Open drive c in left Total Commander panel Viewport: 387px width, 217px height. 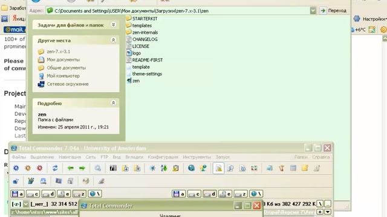point(33,194)
